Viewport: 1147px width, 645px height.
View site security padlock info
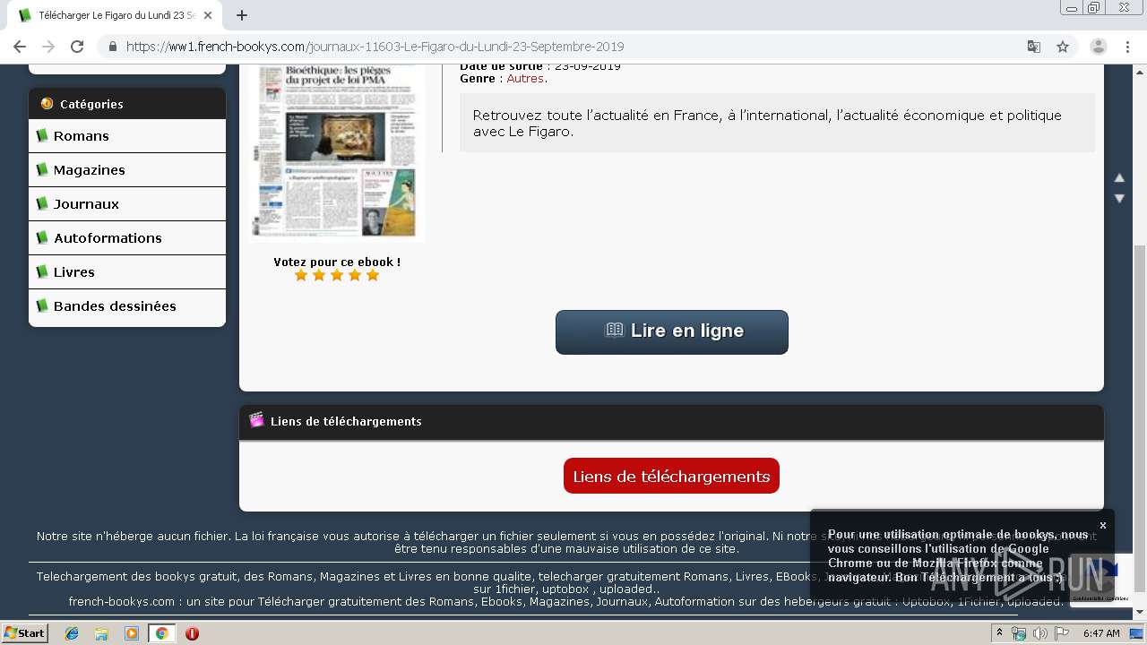click(x=113, y=47)
